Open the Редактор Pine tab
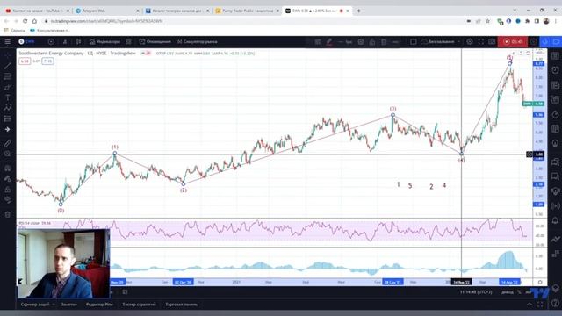Viewport: 562px width, 316px height. point(99,305)
